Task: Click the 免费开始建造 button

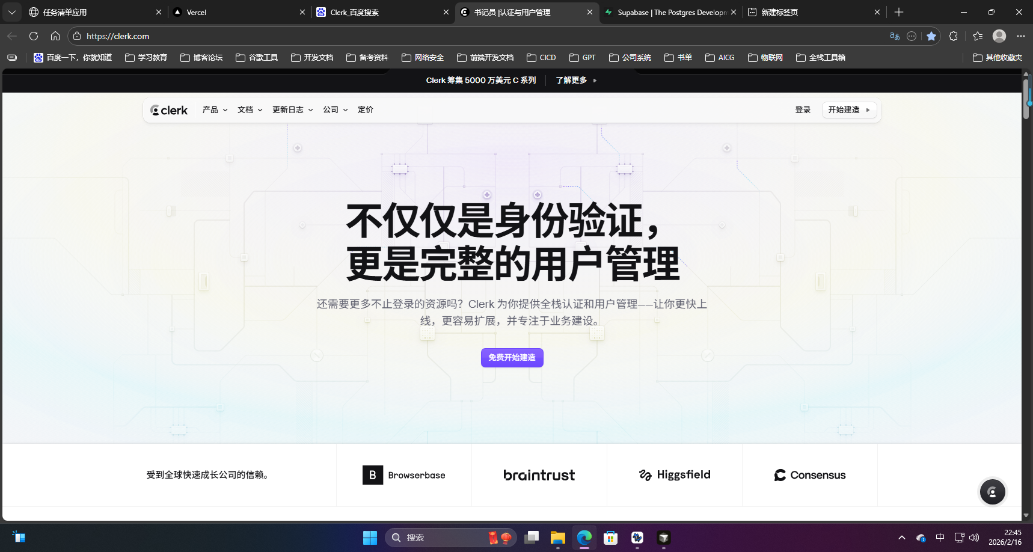Action: point(512,357)
